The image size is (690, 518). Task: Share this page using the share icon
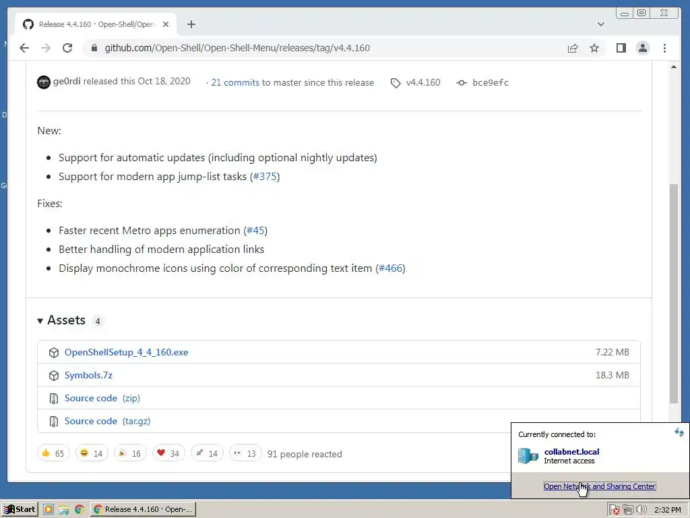coord(573,48)
